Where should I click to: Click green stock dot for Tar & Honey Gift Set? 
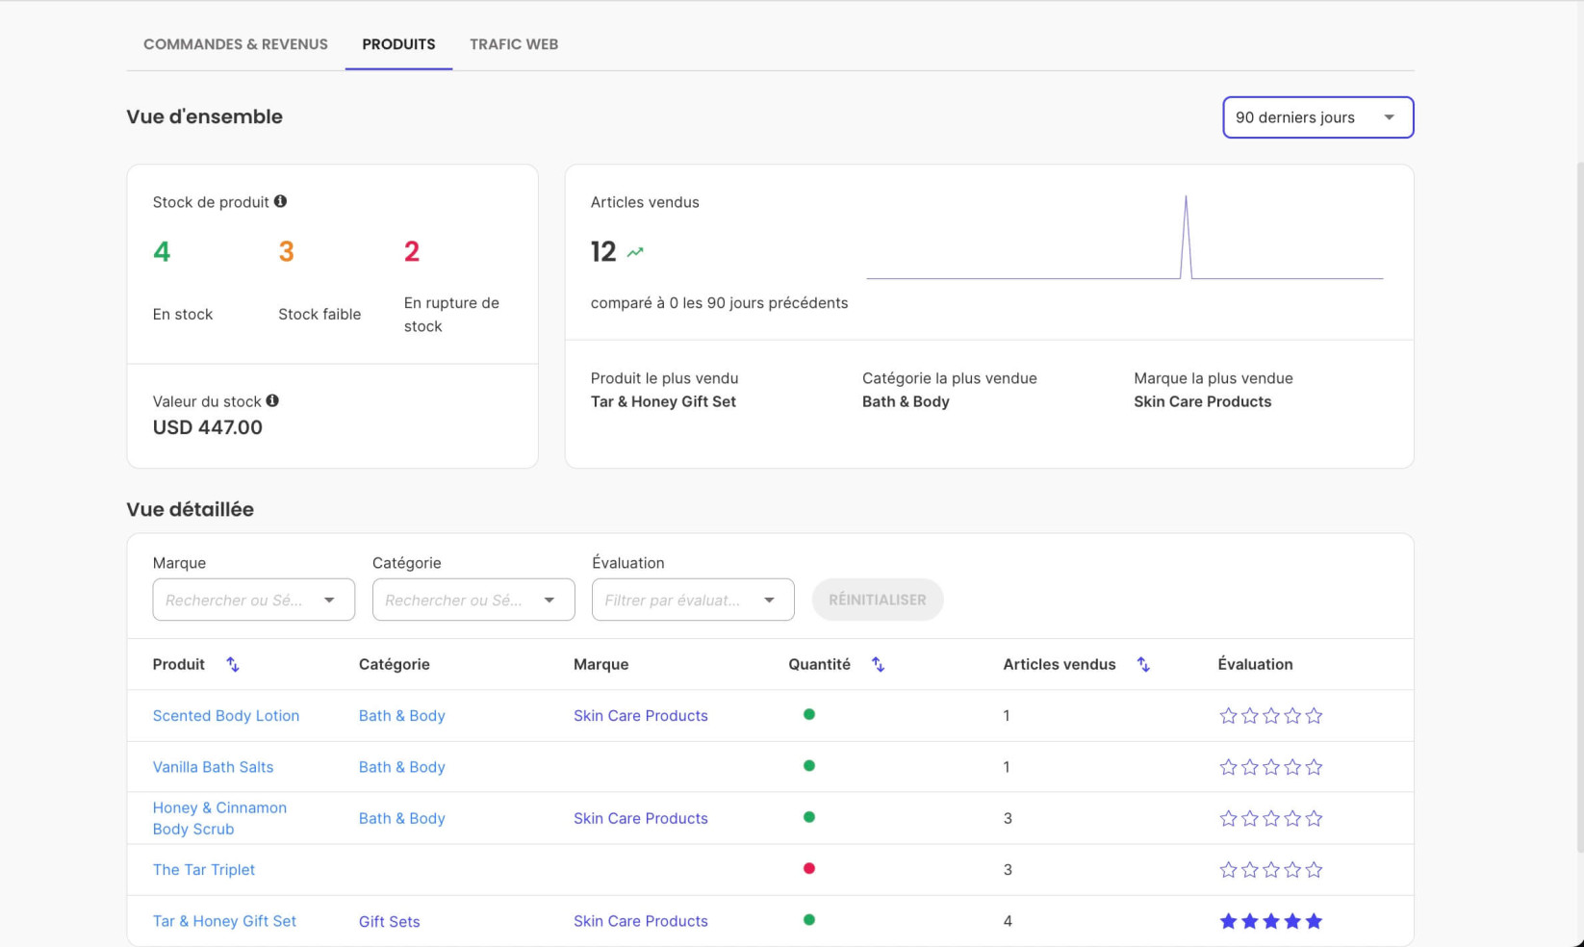809,920
